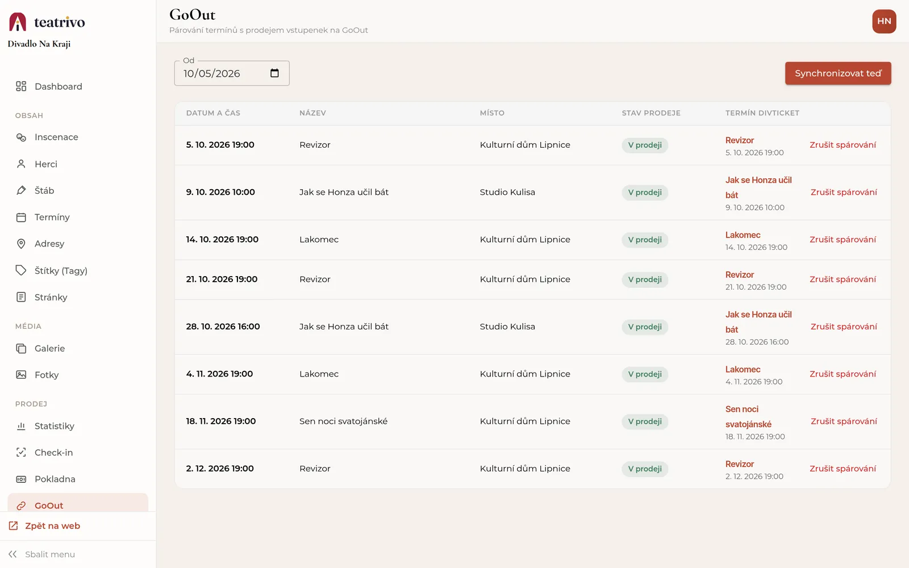Click the external link icon by Zpět na web

point(13,526)
